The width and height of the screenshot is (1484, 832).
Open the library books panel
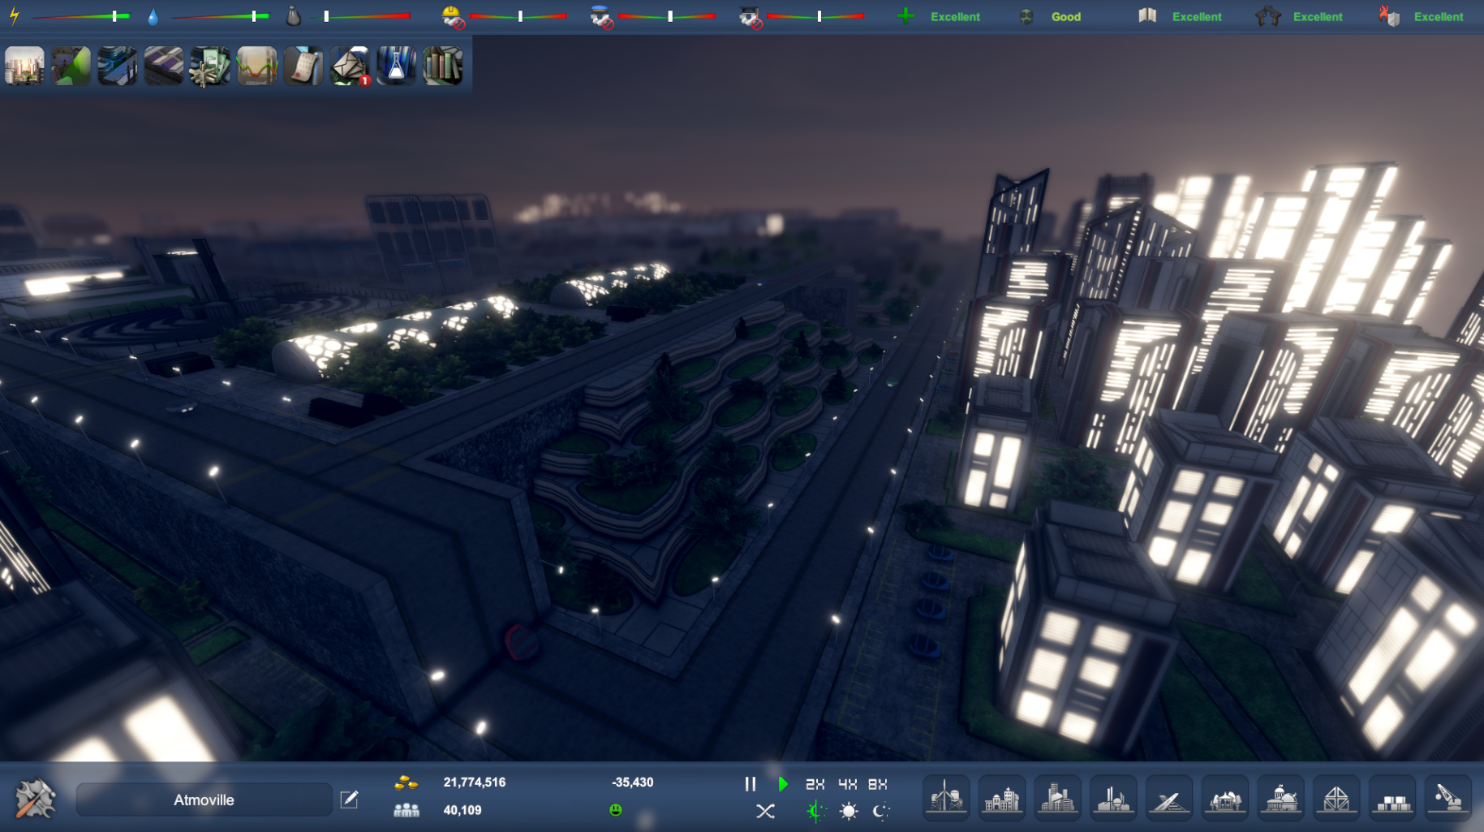(443, 66)
